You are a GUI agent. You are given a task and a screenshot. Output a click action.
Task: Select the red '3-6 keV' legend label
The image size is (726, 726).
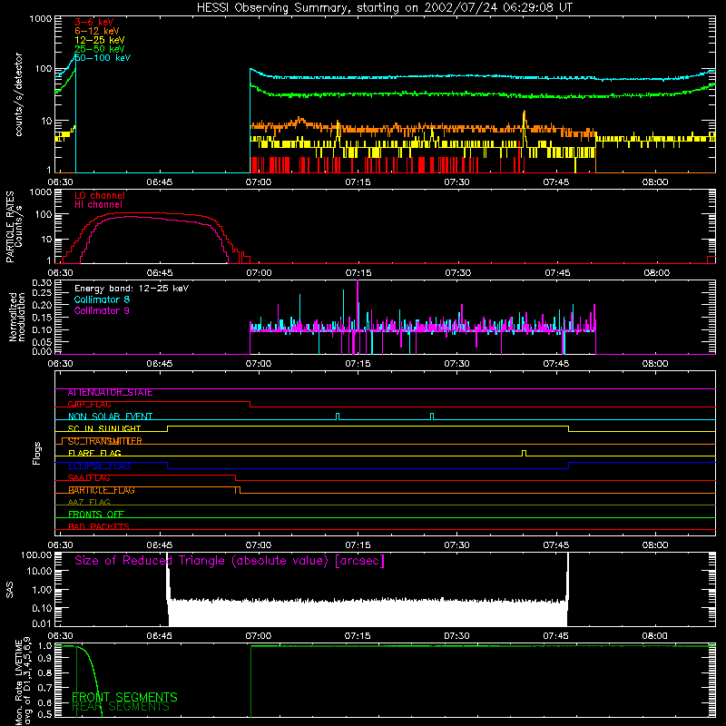click(x=94, y=22)
